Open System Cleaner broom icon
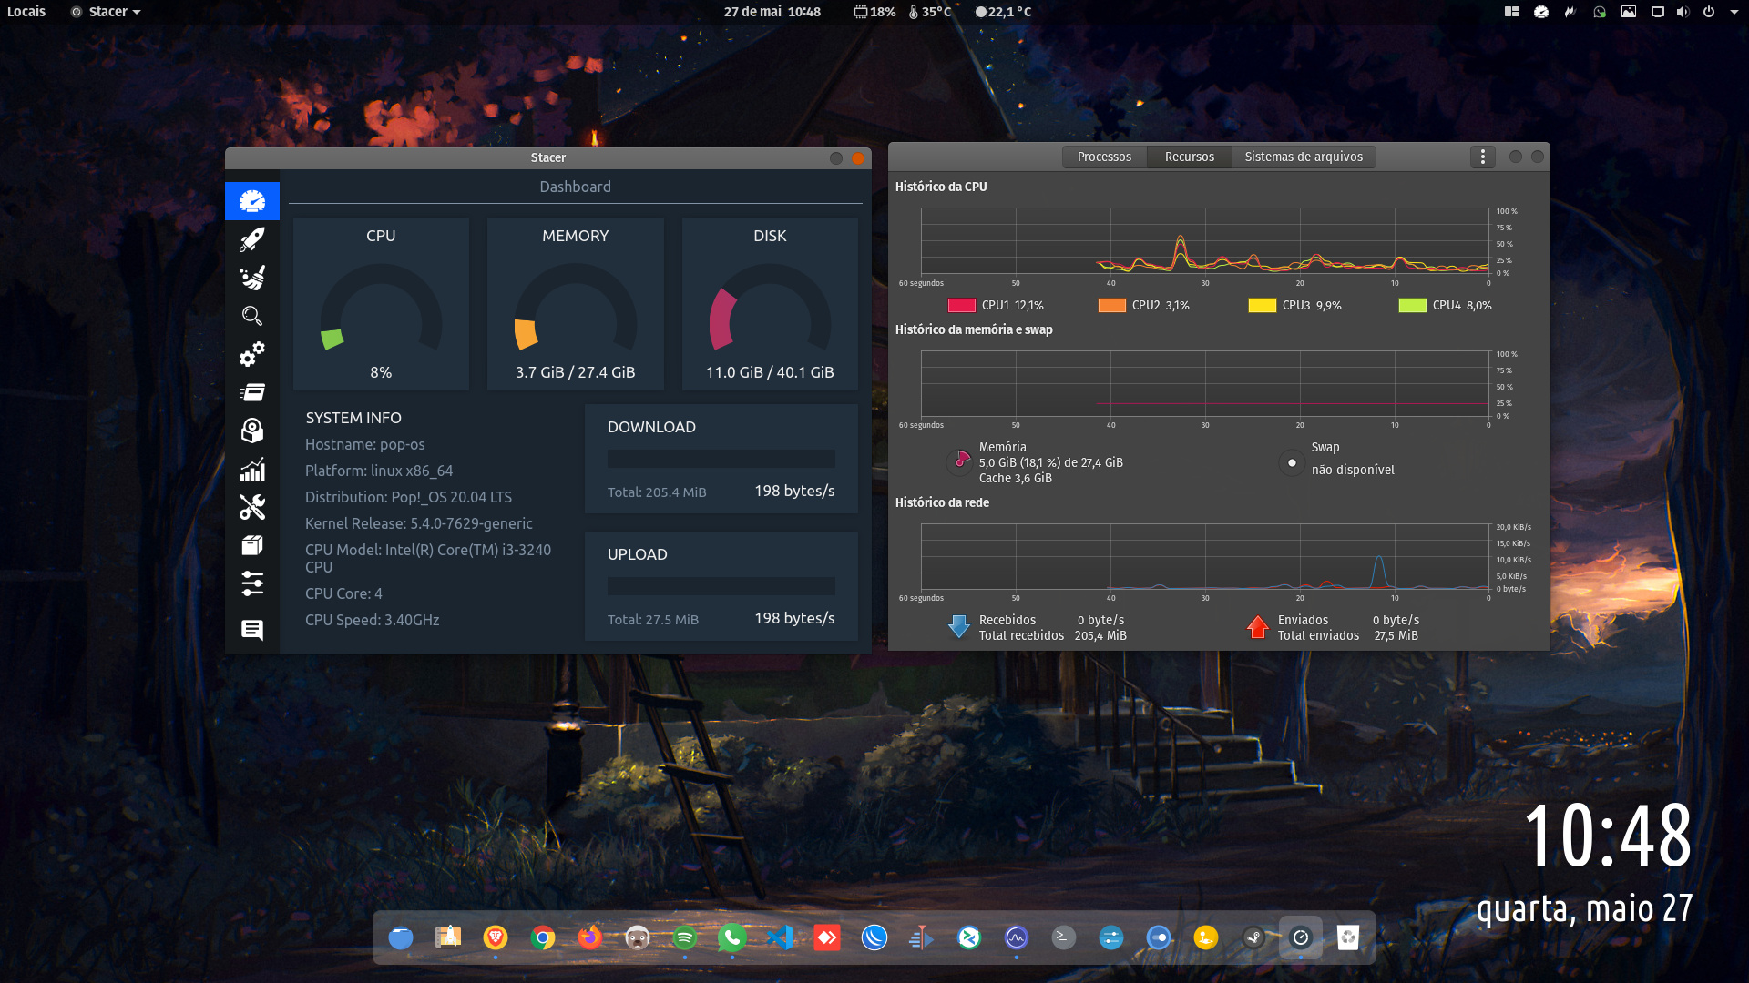Viewport: 1749px width, 983px height. (252, 278)
